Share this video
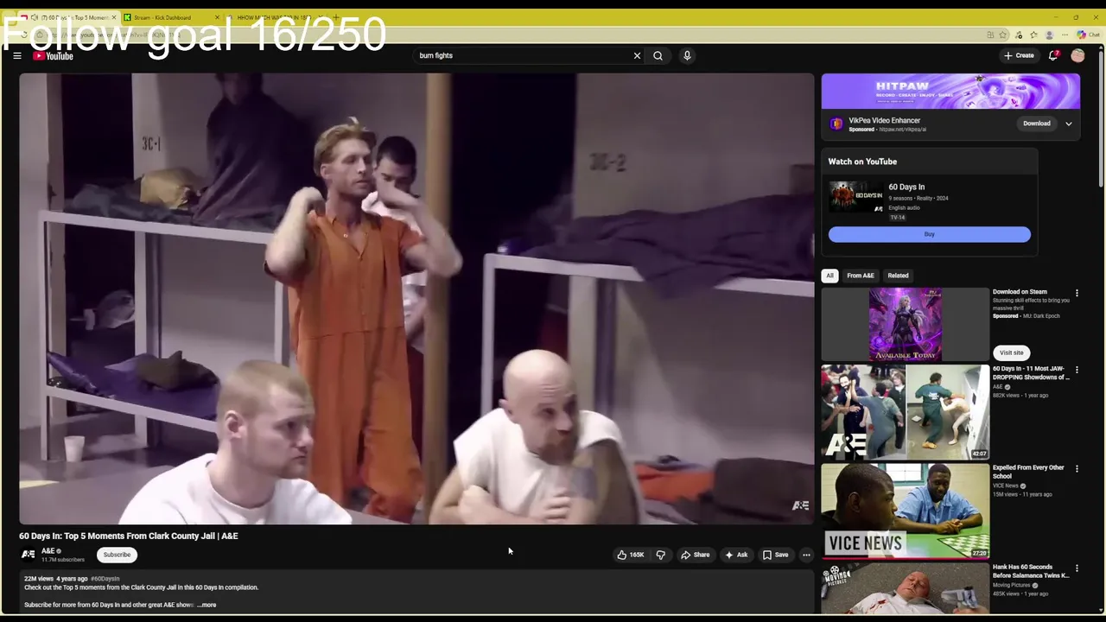1106x622 pixels. pos(696,555)
